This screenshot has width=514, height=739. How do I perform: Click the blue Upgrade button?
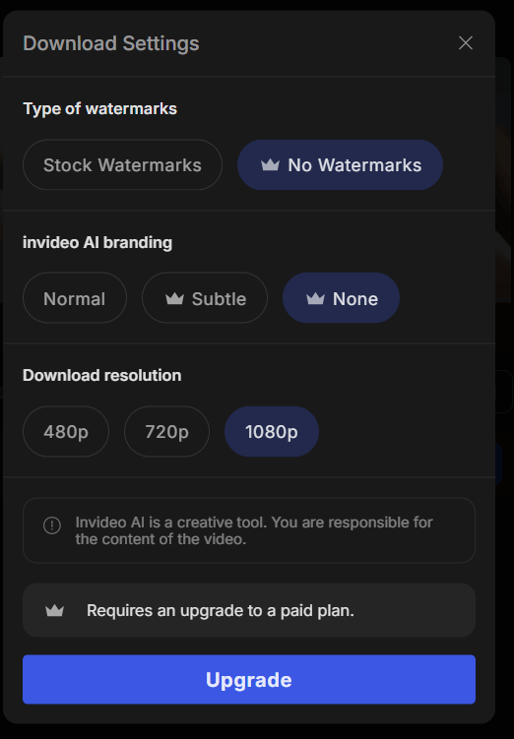[x=249, y=679]
